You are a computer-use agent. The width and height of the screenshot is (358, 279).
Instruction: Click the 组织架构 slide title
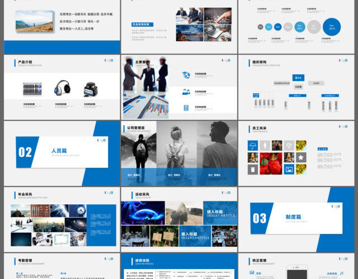(260, 62)
